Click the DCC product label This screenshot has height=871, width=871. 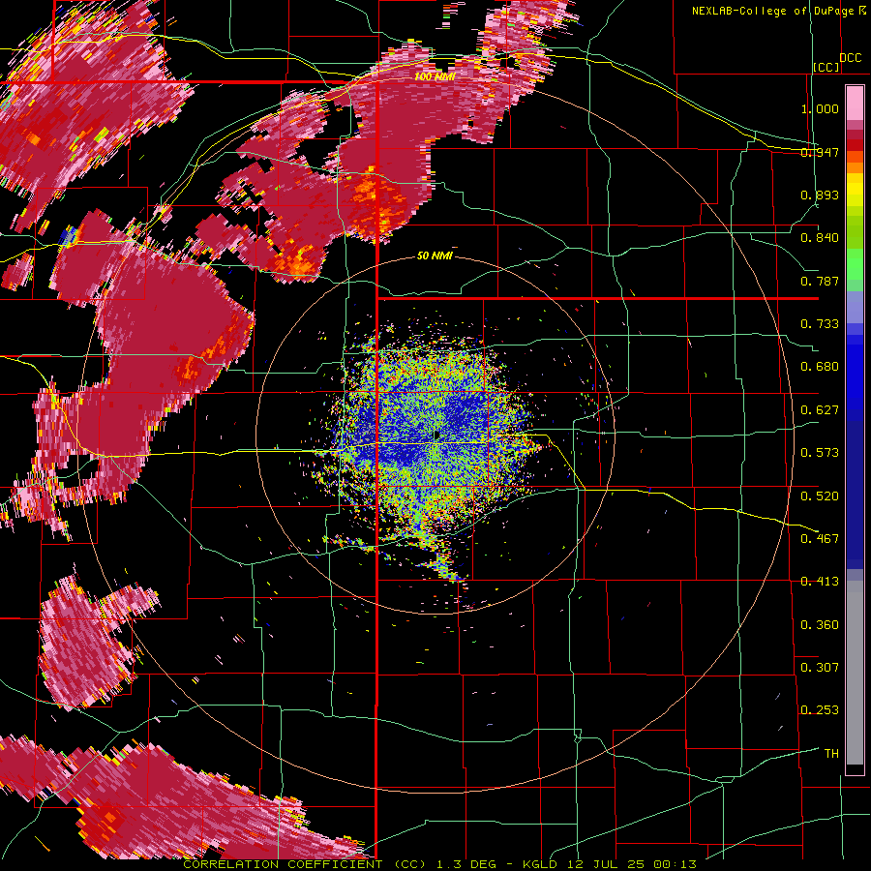(851, 58)
